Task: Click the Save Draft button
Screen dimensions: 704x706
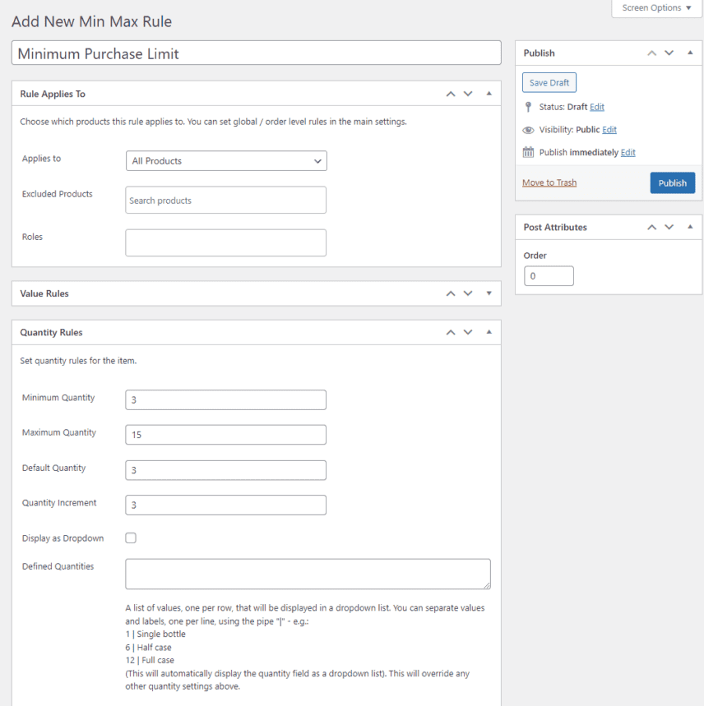Action: [549, 82]
